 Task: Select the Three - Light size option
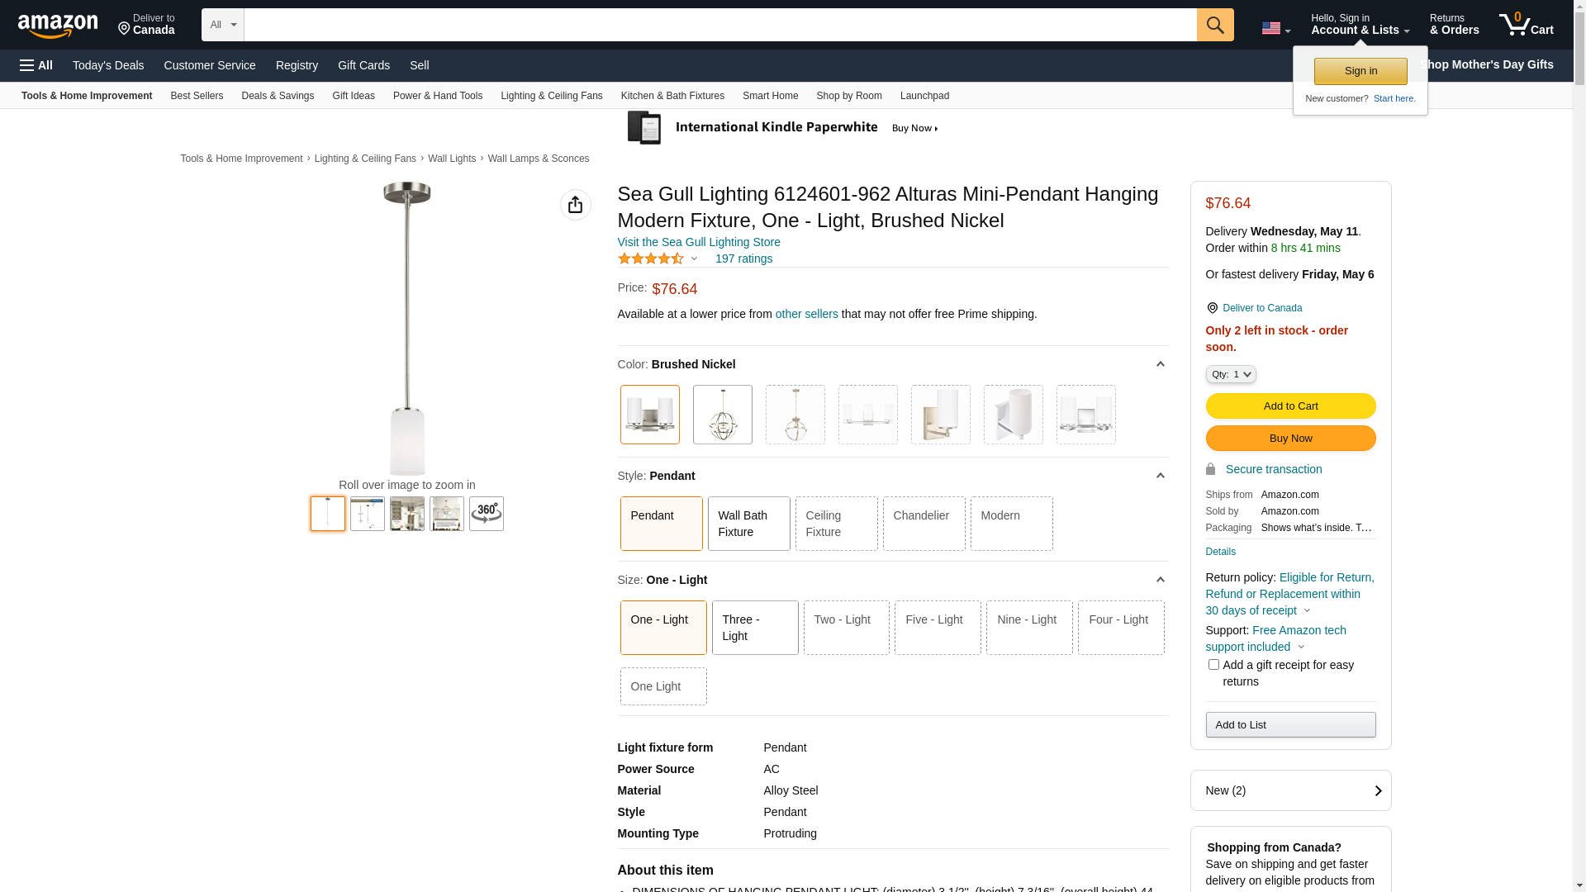coord(754,628)
